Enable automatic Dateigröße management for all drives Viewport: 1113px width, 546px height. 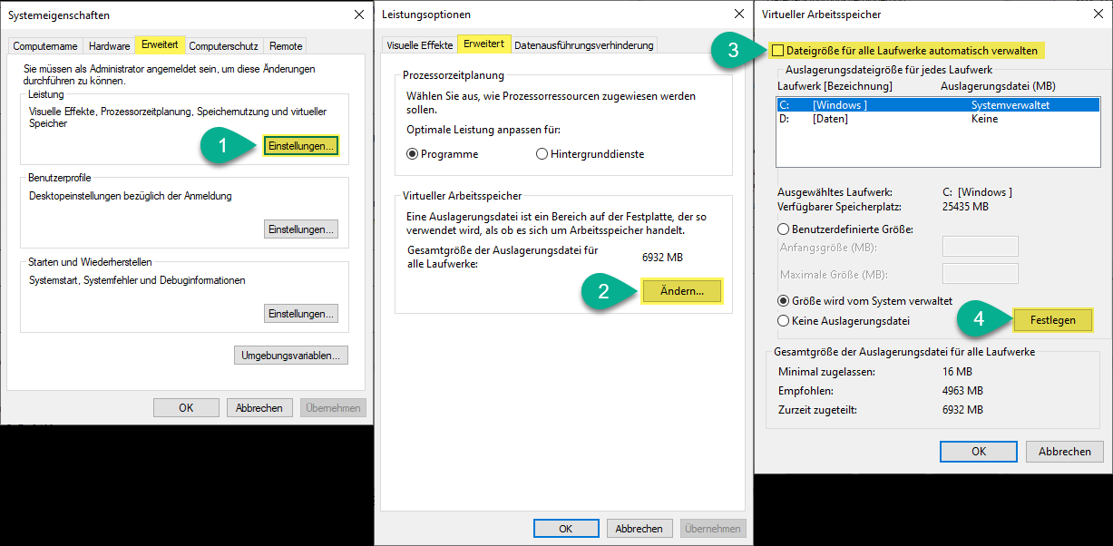coord(777,51)
